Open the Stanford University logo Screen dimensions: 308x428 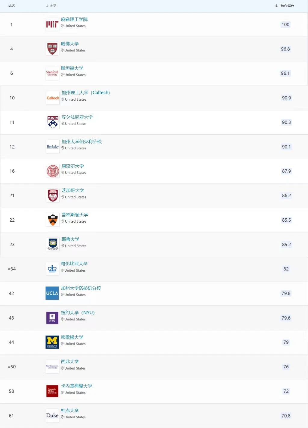click(x=52, y=73)
